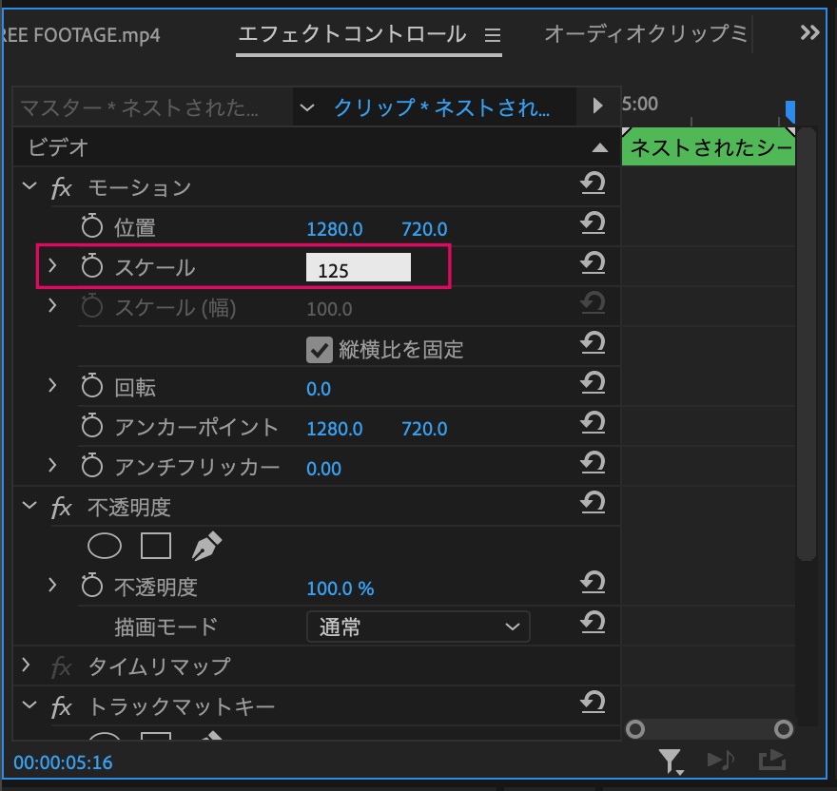This screenshot has height=791, width=837.
Task: Reset the アンチフリッカー parameter
Action: (x=593, y=463)
